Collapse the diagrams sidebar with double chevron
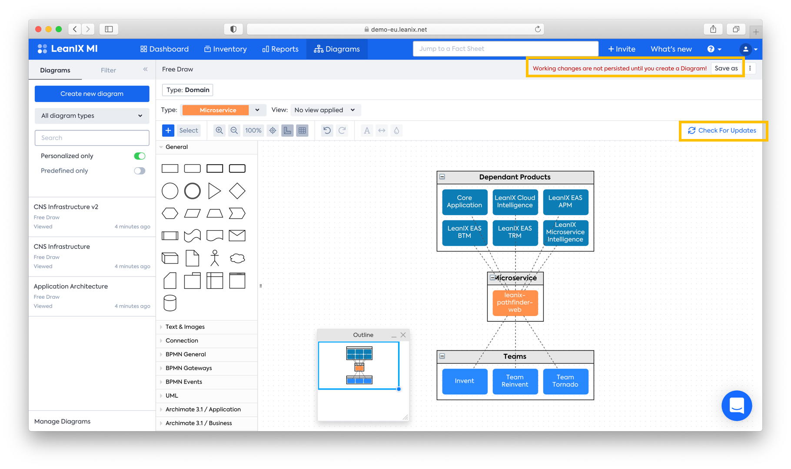 click(x=146, y=69)
